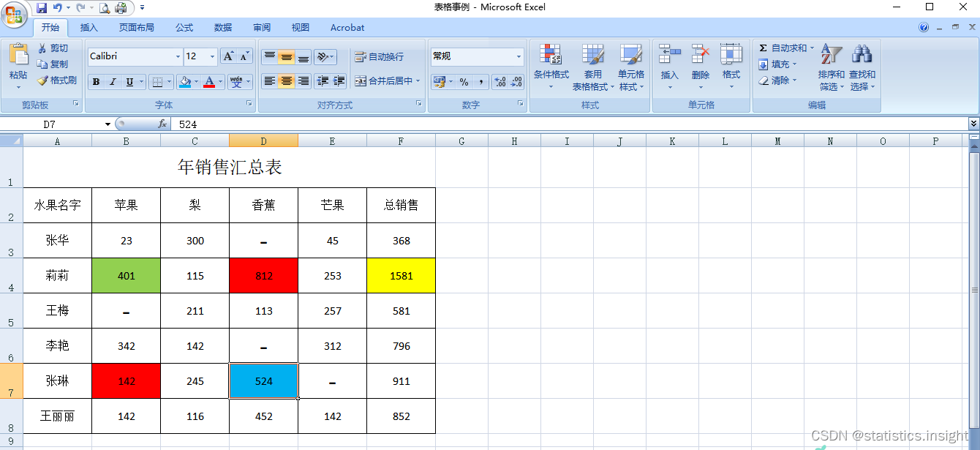Open cell Format (格式) menu
Viewport: 980px width, 450px height.
tap(731, 67)
